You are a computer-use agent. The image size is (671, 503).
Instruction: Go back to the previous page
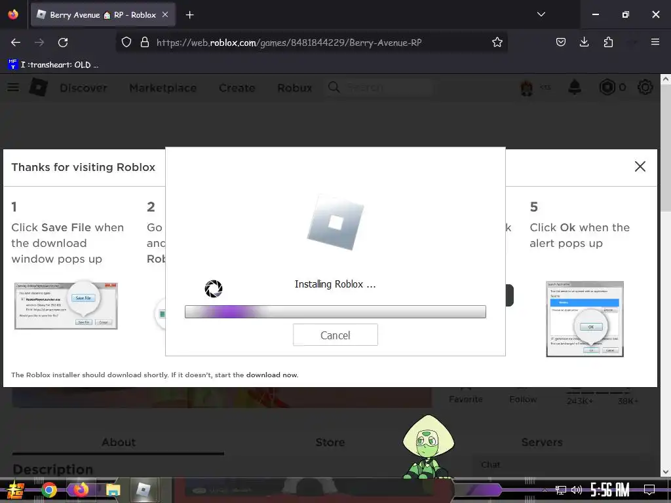pyautogui.click(x=16, y=43)
